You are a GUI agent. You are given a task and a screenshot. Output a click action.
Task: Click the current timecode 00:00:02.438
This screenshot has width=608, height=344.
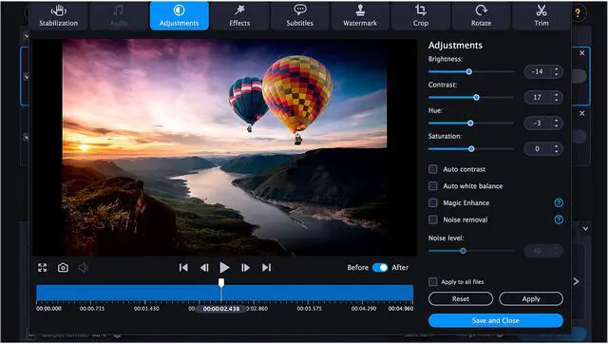click(221, 309)
